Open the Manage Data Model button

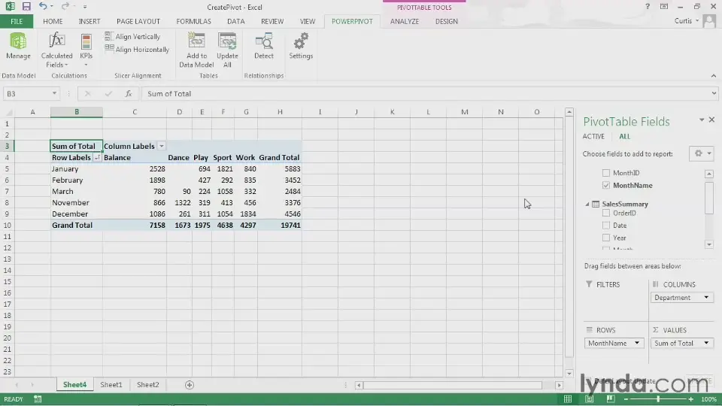[x=18, y=46]
